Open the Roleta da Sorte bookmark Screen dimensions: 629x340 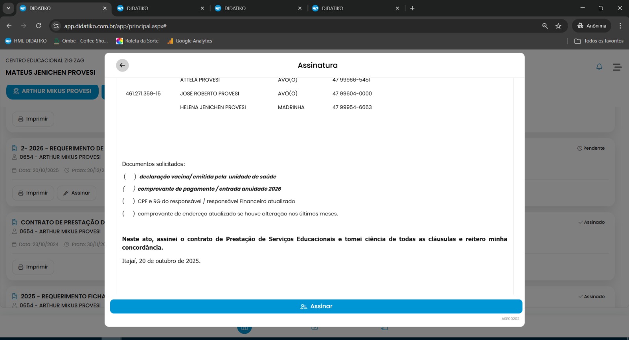click(138, 41)
